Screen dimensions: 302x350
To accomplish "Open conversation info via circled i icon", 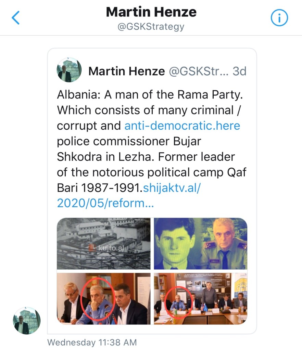I will click(x=279, y=18).
